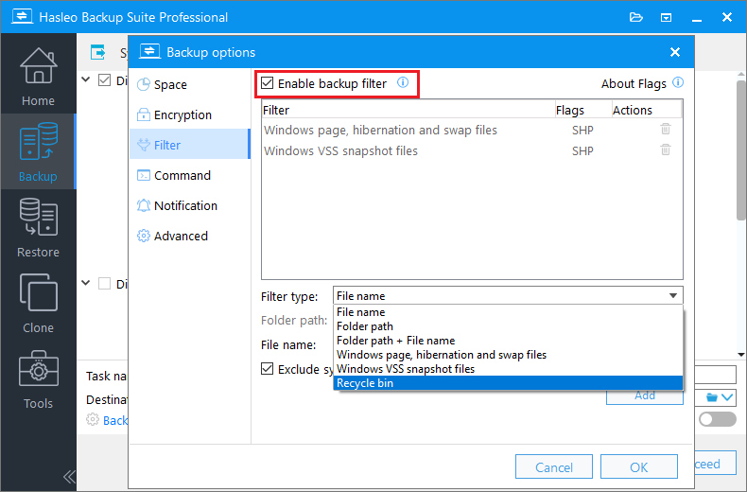Screen dimensions: 747x492
Task: Open the Tools section in sidebar
Action: tap(38, 379)
